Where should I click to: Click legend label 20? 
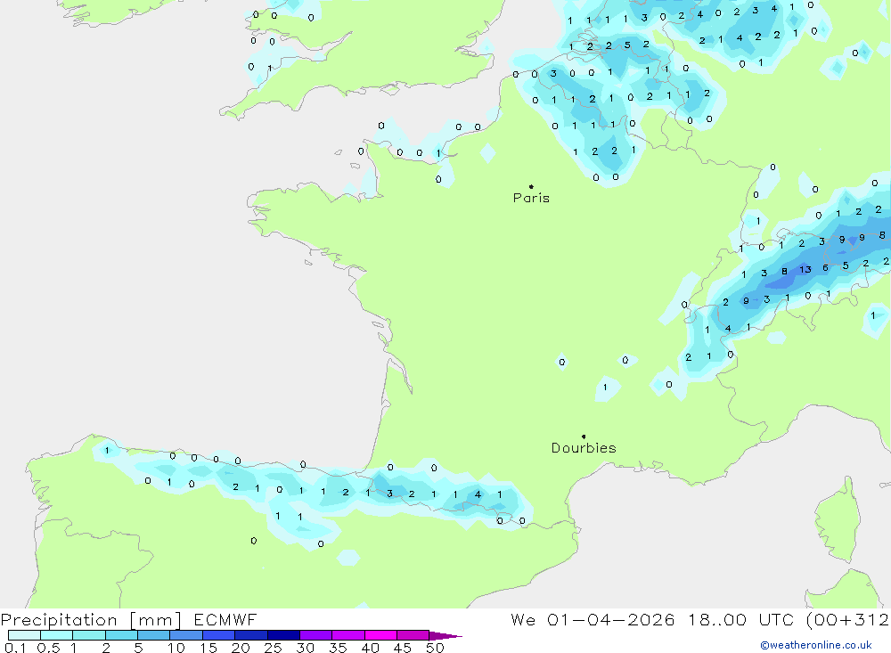click(241, 648)
